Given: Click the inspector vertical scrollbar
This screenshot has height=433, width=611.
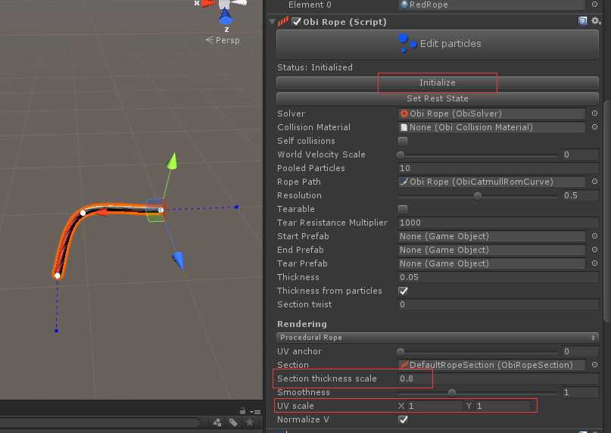Looking at the screenshot, I should point(606,210).
